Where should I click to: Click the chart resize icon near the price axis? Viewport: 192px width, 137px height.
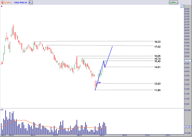click(x=182, y=7)
